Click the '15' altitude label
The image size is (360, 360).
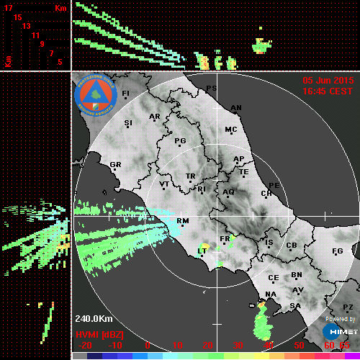click(17, 17)
